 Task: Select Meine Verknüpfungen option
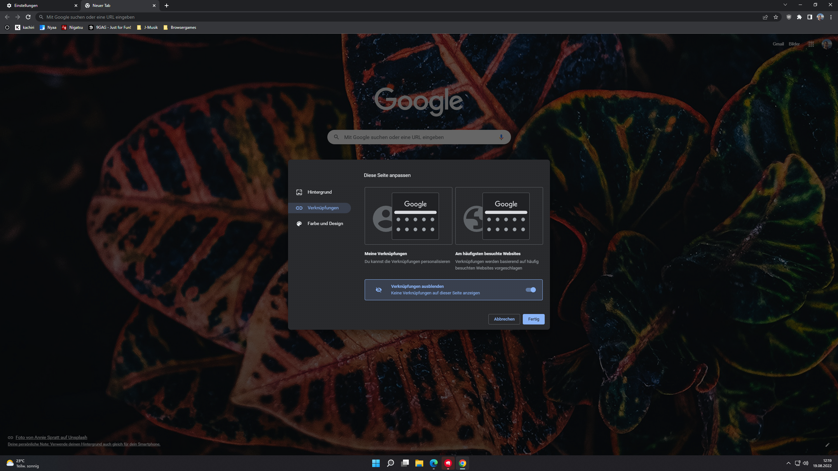(x=408, y=216)
